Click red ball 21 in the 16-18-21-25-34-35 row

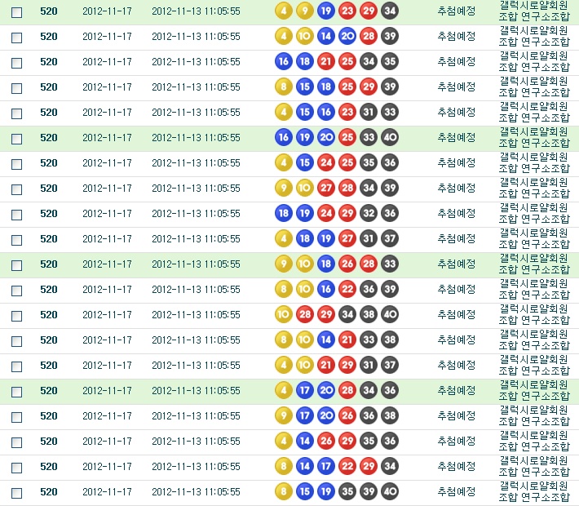tap(325, 61)
